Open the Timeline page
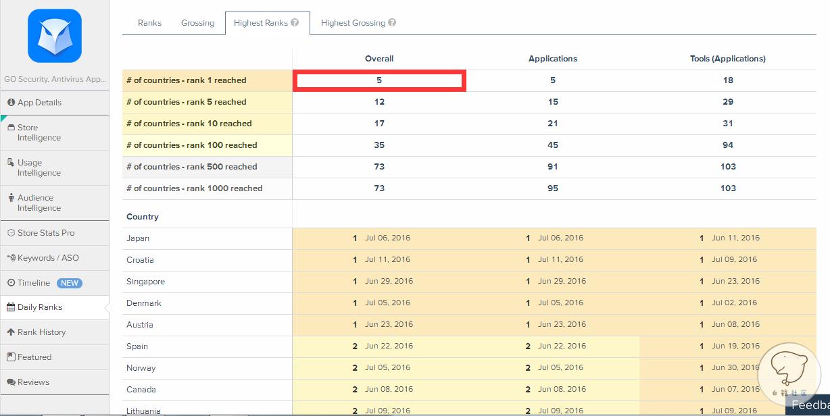The image size is (830, 416). pyautogui.click(x=34, y=283)
